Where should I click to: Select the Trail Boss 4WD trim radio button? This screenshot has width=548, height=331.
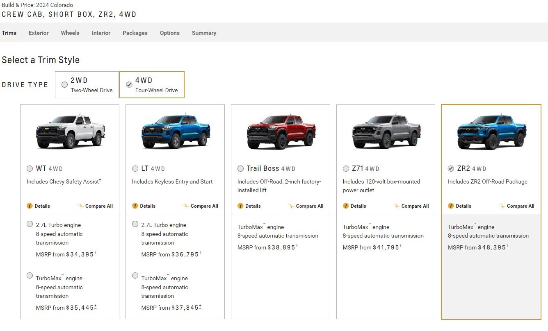(x=240, y=169)
